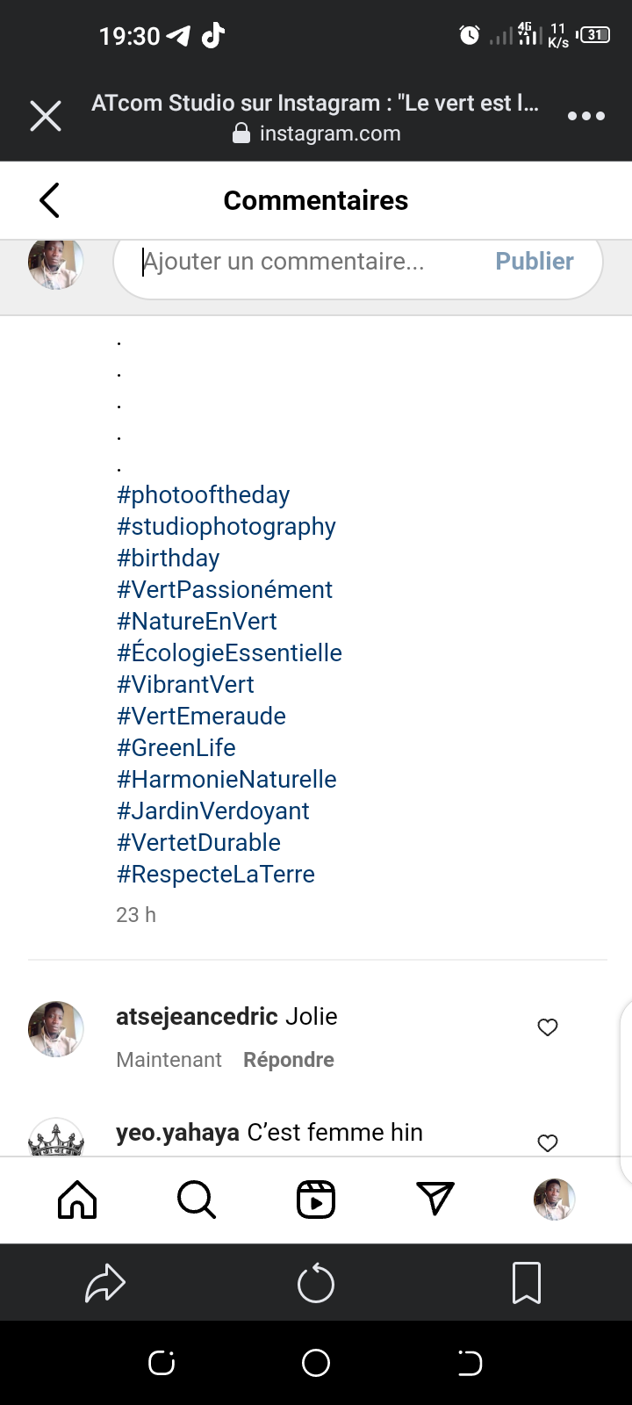The image size is (632, 1405).
Task: Open yeo.yahaya crown avatar thumbnail
Action: pyautogui.click(x=56, y=1138)
